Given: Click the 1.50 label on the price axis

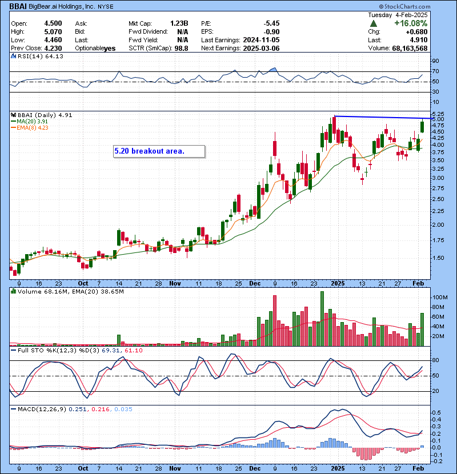Looking at the screenshot, I should pos(438,258).
